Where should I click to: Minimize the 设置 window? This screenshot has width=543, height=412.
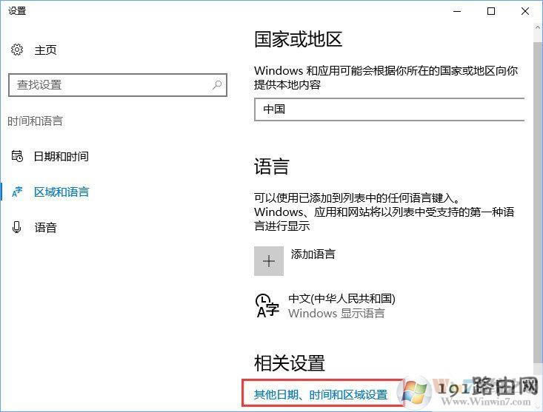point(457,11)
